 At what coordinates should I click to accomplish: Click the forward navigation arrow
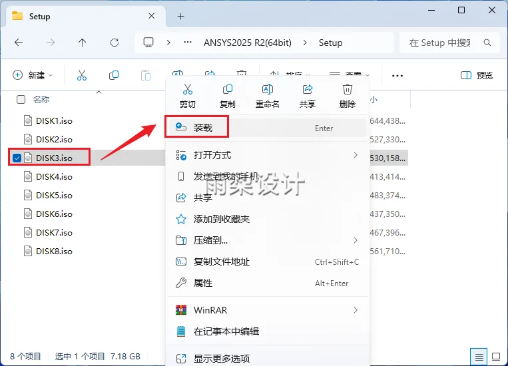(51, 43)
